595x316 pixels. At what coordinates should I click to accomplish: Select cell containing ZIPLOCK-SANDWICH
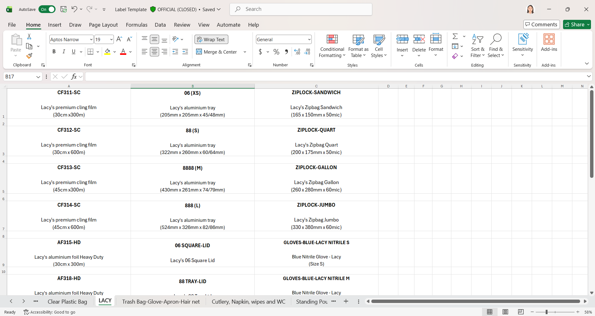pos(316,103)
